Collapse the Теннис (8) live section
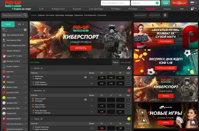Image resolution: width=199 pixels, height=131 pixels. tap(32, 119)
